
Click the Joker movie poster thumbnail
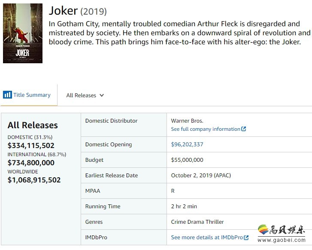pos(23,33)
